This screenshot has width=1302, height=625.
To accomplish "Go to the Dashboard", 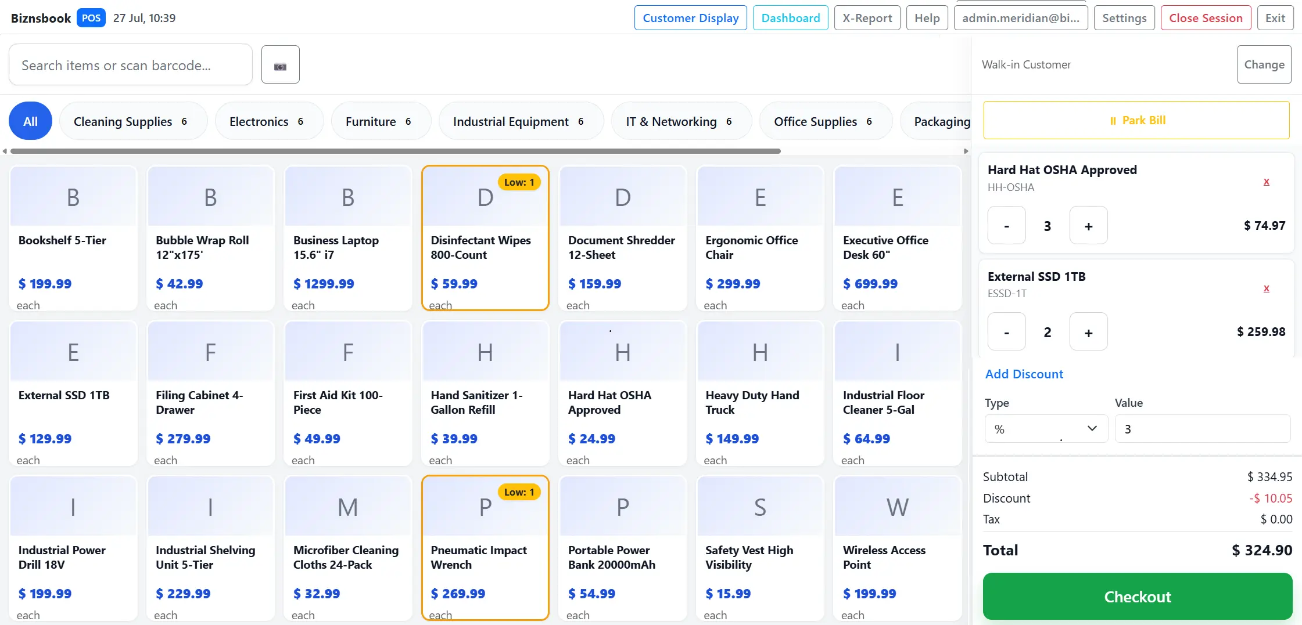I will coord(790,18).
